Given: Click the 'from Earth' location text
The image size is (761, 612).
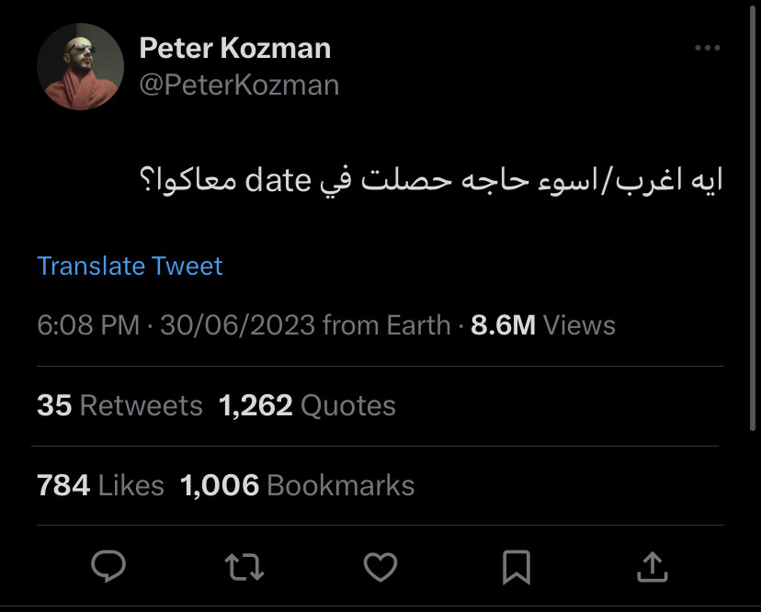Looking at the screenshot, I should click(386, 324).
